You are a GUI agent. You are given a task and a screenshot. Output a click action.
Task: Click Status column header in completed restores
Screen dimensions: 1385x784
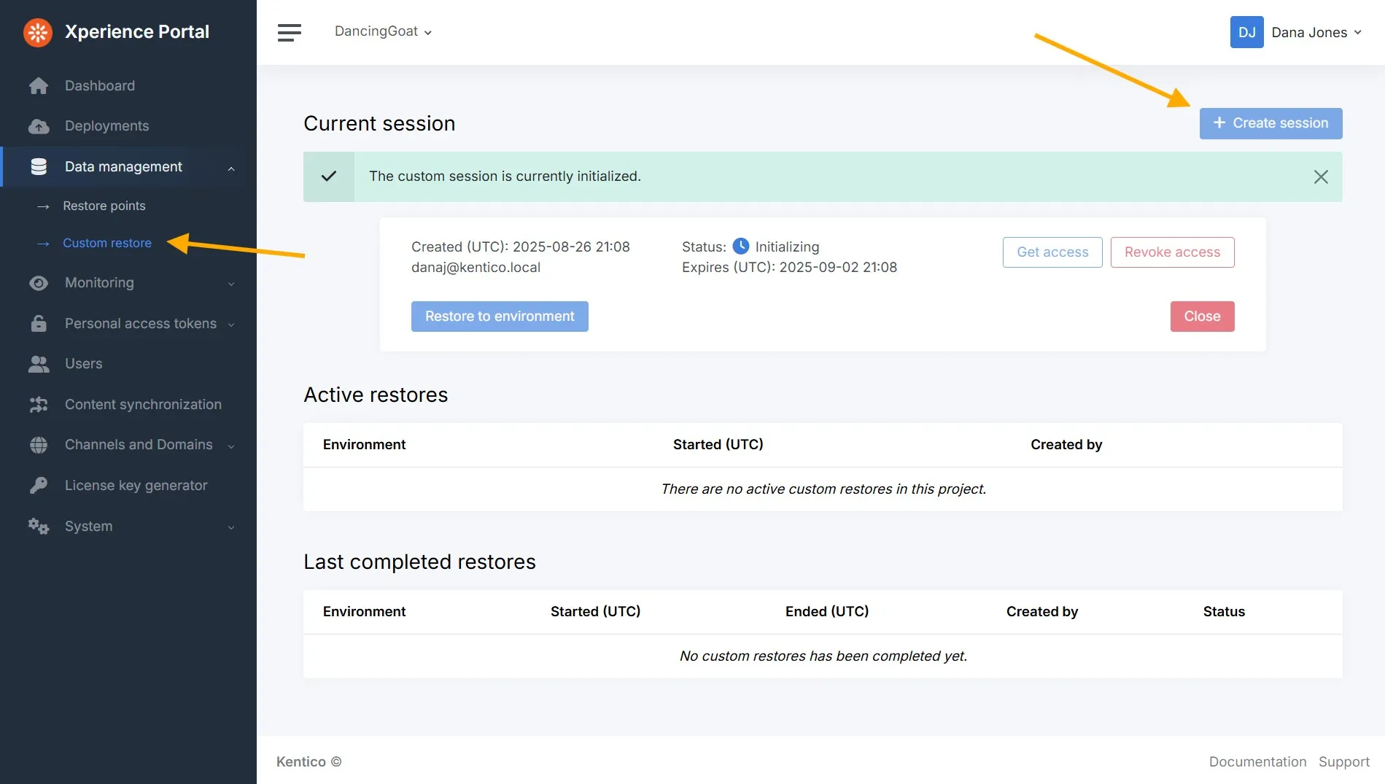pyautogui.click(x=1224, y=612)
